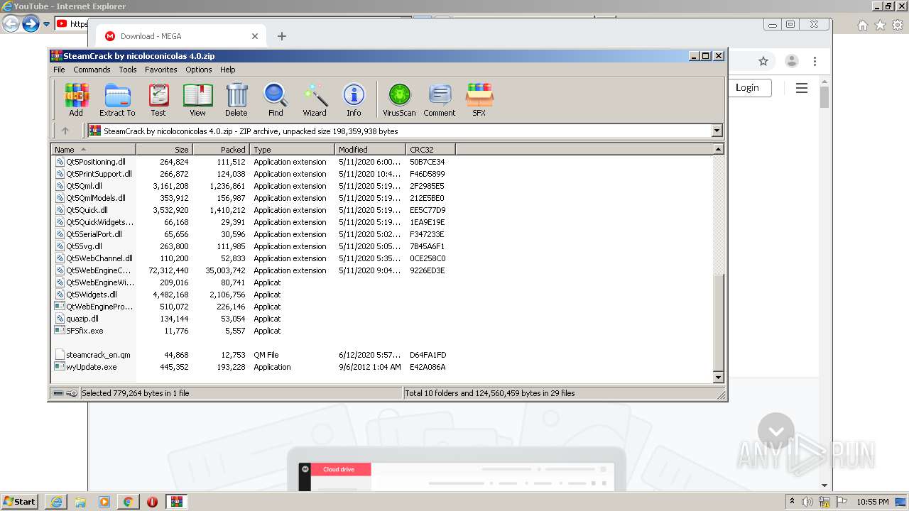The width and height of the screenshot is (909, 511).
Task: Click the drive icon in status bar
Action: pyautogui.click(x=58, y=392)
